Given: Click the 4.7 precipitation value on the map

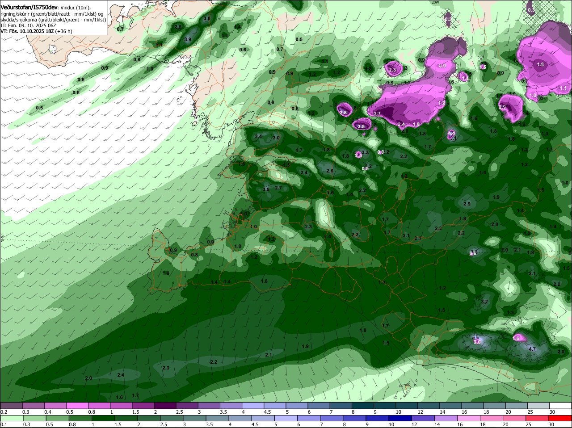Looking at the screenshot, I should point(532,349).
